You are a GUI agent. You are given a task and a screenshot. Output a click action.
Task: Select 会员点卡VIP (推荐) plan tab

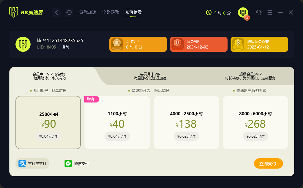50,76
